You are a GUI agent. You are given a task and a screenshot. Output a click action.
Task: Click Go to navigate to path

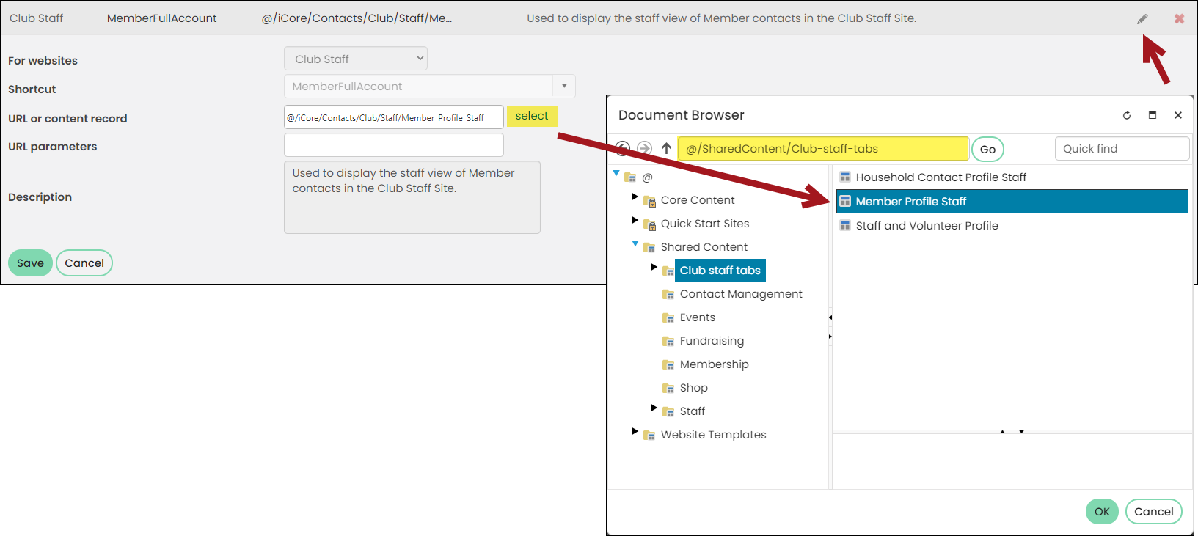tap(988, 149)
